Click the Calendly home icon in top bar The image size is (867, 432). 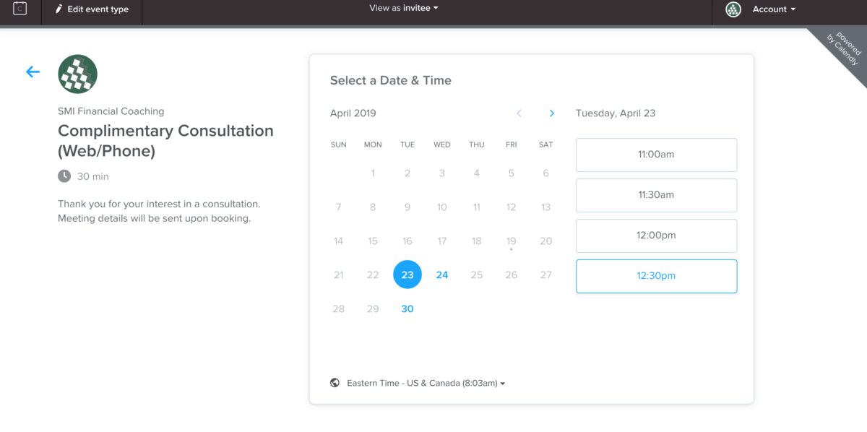[x=20, y=9]
